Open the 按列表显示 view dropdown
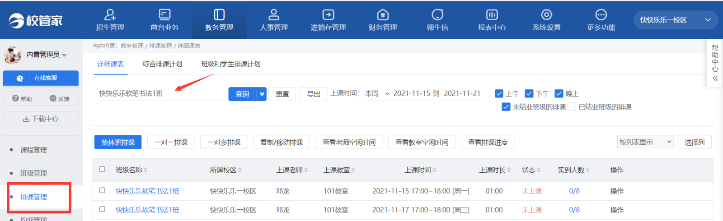The image size is (723, 221). (x=645, y=142)
